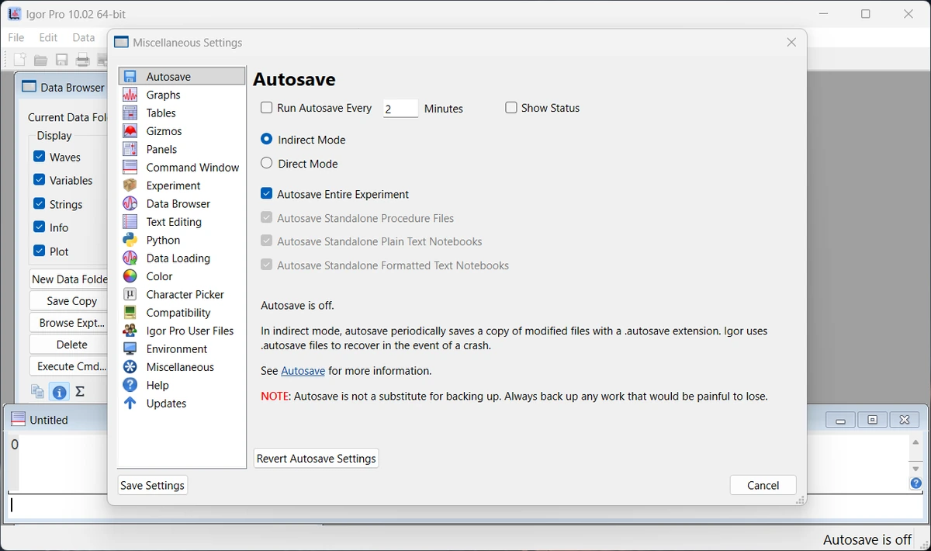Open the Help settings category
The width and height of the screenshot is (931, 551).
tap(182, 385)
